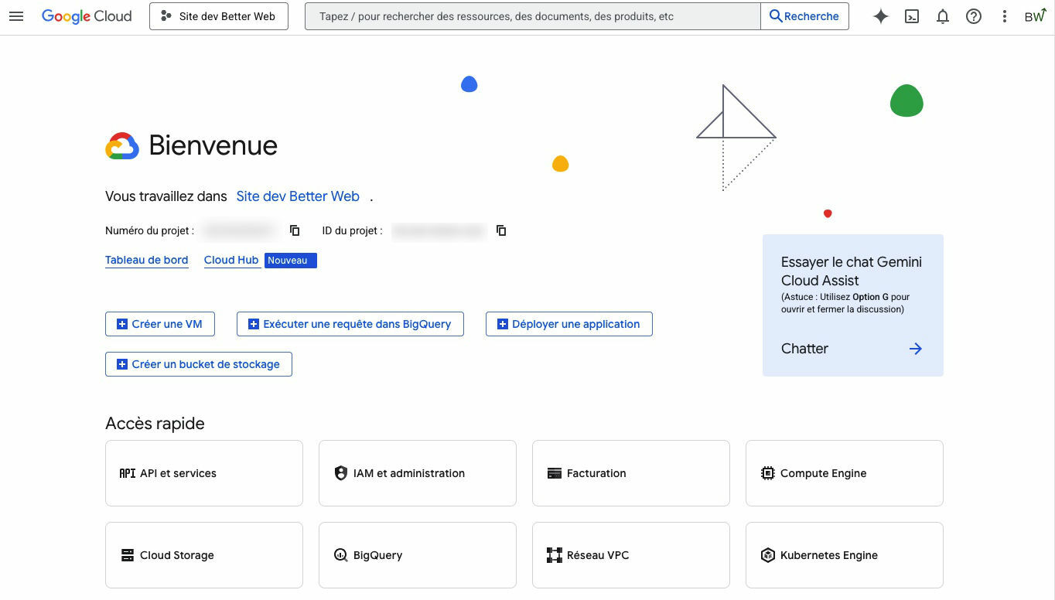Viewport: 1055px width, 600px height.
Task: Click the Accès rapide heading
Action: [155, 424]
